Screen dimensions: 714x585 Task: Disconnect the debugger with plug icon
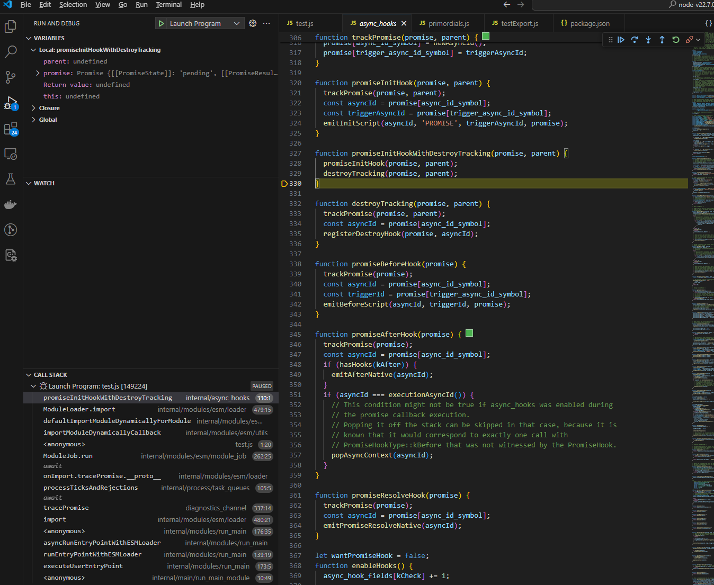point(689,40)
